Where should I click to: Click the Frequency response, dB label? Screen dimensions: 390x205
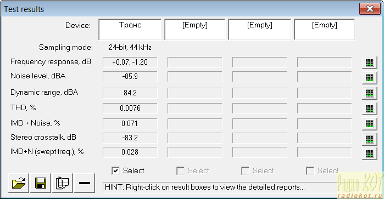51,62
